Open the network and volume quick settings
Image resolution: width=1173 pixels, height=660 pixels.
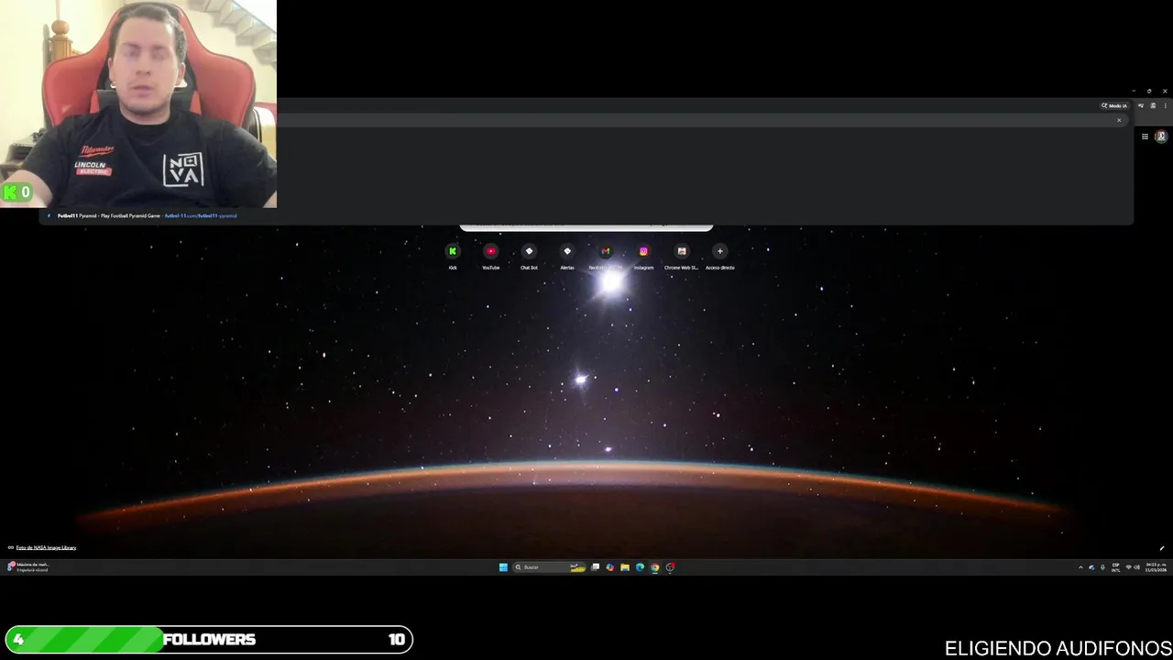(x=1133, y=567)
